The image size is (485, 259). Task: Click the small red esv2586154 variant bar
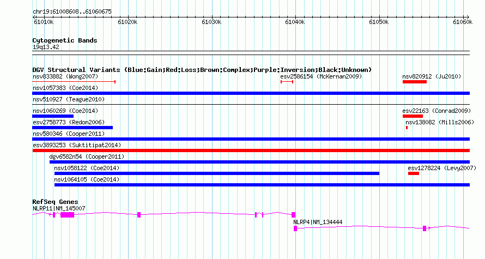coord(287,82)
